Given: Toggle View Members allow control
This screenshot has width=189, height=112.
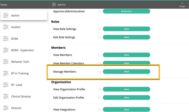Looking at the screenshot, I should click(x=126, y=55).
